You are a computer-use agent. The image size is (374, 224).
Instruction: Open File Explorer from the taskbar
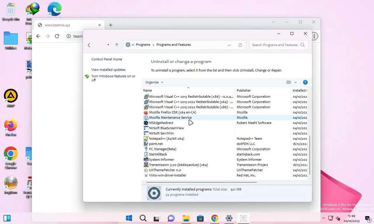pos(186,218)
